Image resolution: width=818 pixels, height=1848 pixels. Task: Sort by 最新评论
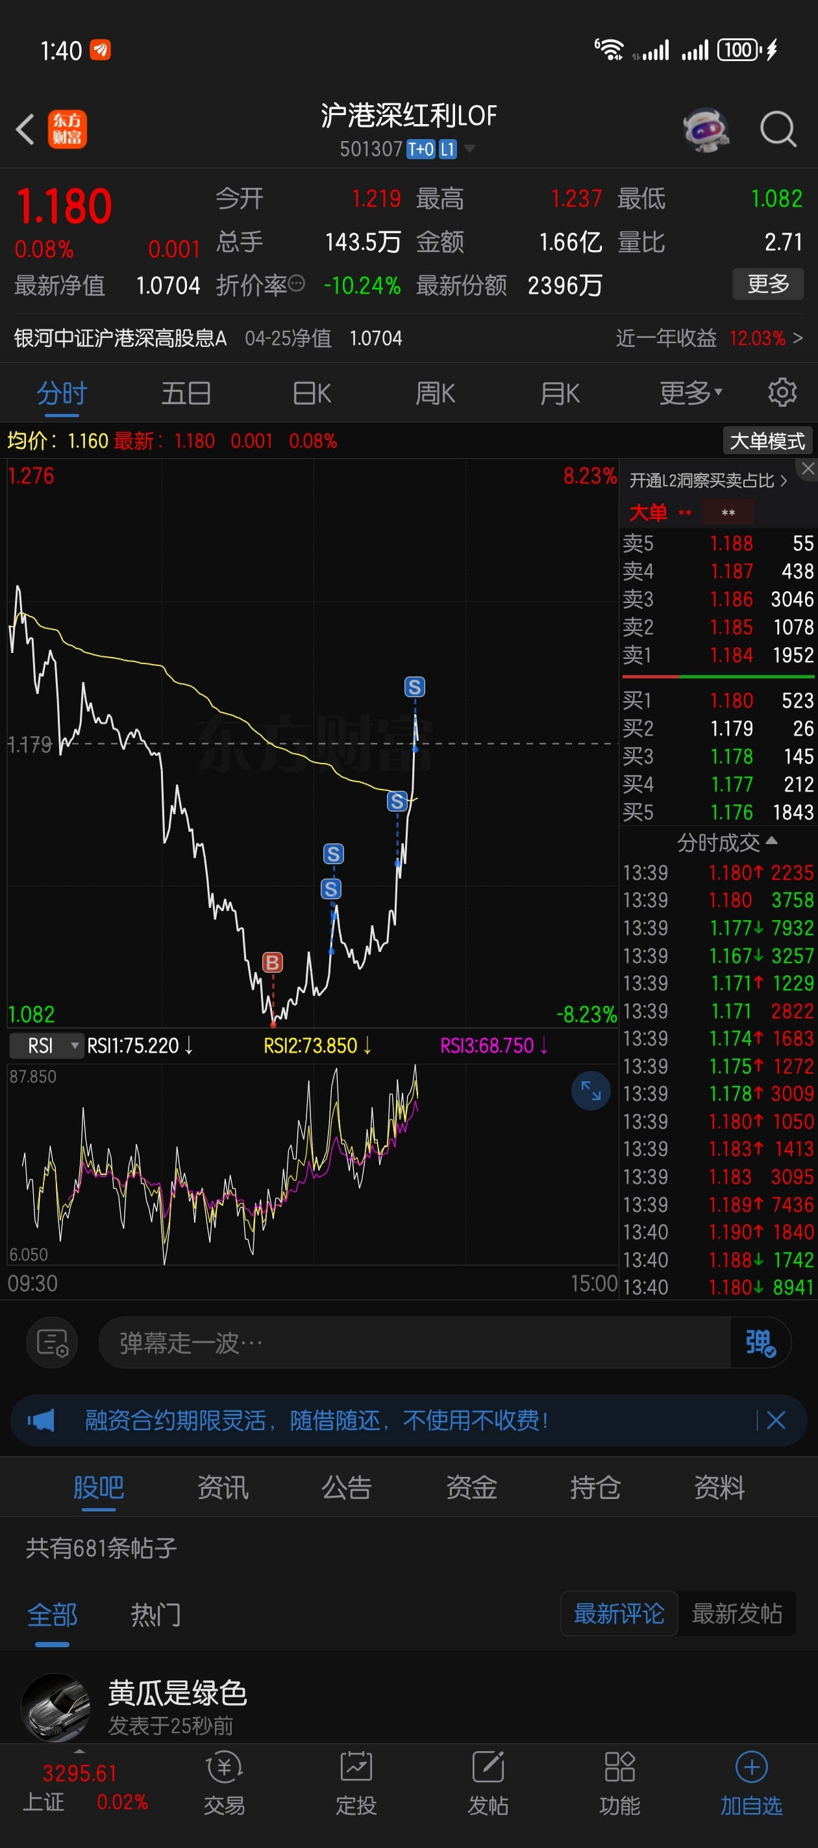(619, 1613)
